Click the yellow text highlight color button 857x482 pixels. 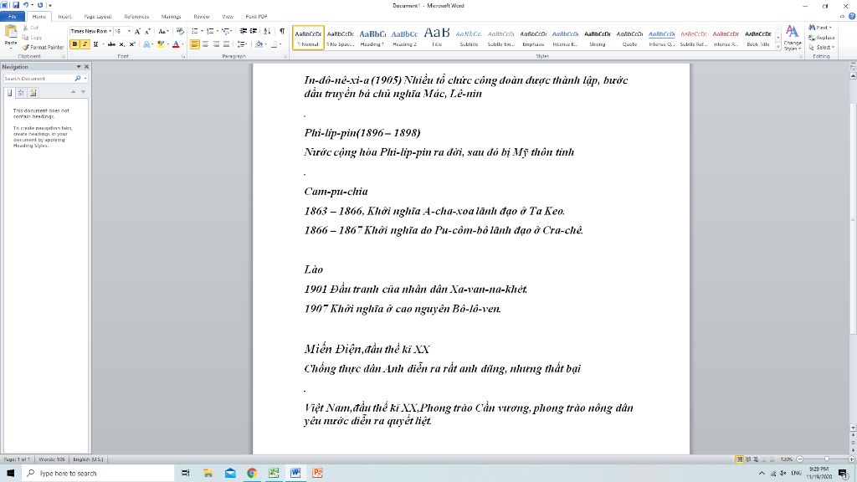tap(161, 44)
